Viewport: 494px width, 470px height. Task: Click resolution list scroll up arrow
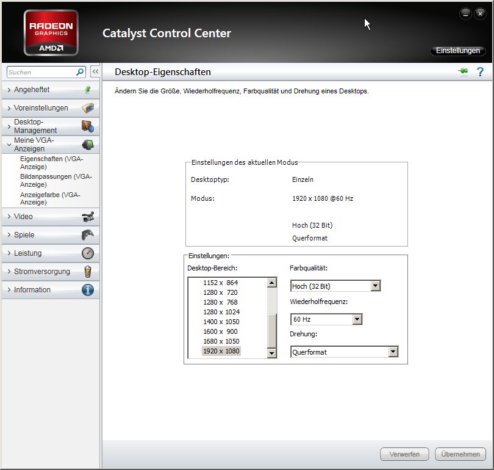pyautogui.click(x=272, y=283)
